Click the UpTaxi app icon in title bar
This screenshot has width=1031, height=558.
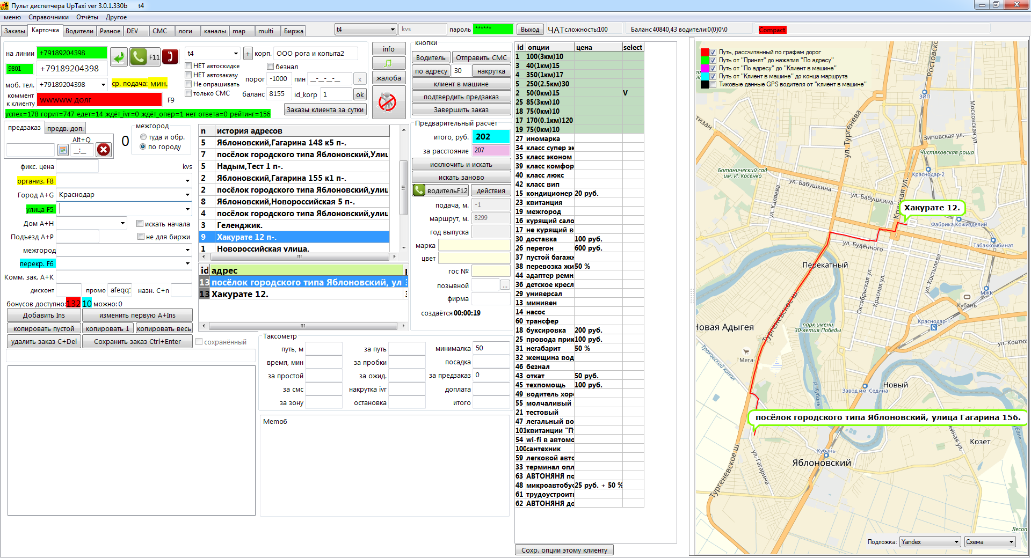(x=4, y=5)
